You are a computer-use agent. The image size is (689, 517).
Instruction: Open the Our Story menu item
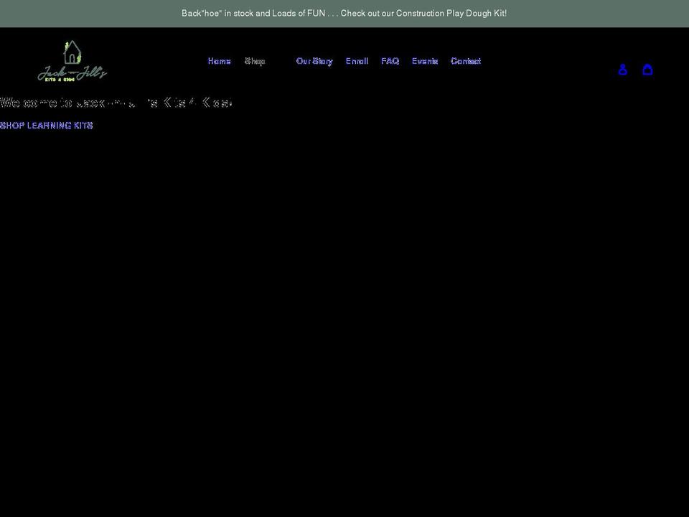[314, 61]
